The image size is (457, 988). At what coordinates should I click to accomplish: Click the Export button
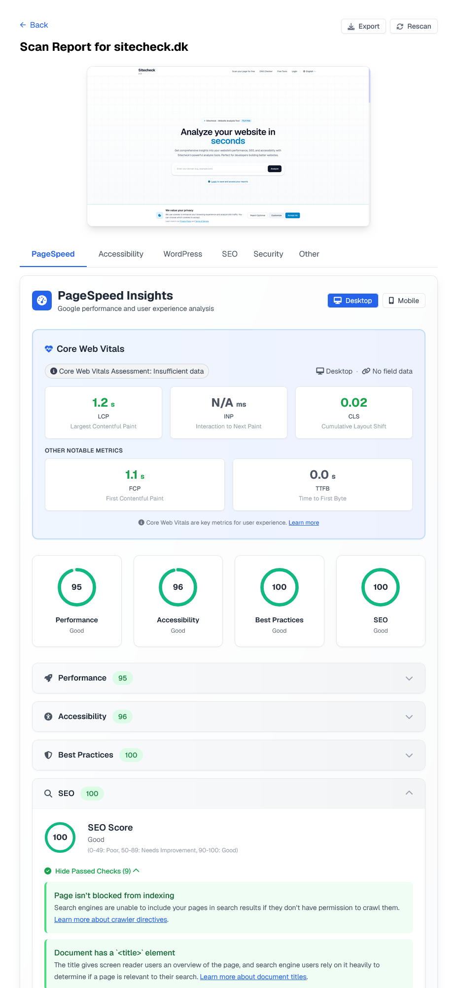(363, 26)
